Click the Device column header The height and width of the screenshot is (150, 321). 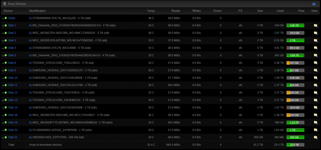pos(8,11)
